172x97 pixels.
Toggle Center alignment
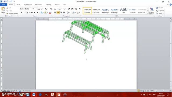[58, 13]
